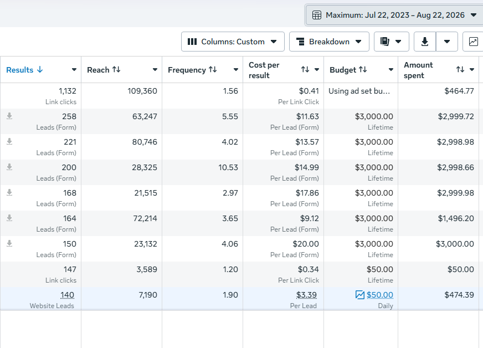
Task: Click the columns bars icon
Action: pos(192,42)
